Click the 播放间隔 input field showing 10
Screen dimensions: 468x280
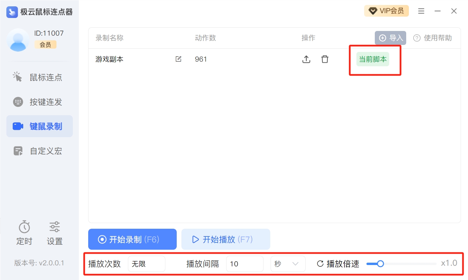tap(245, 264)
